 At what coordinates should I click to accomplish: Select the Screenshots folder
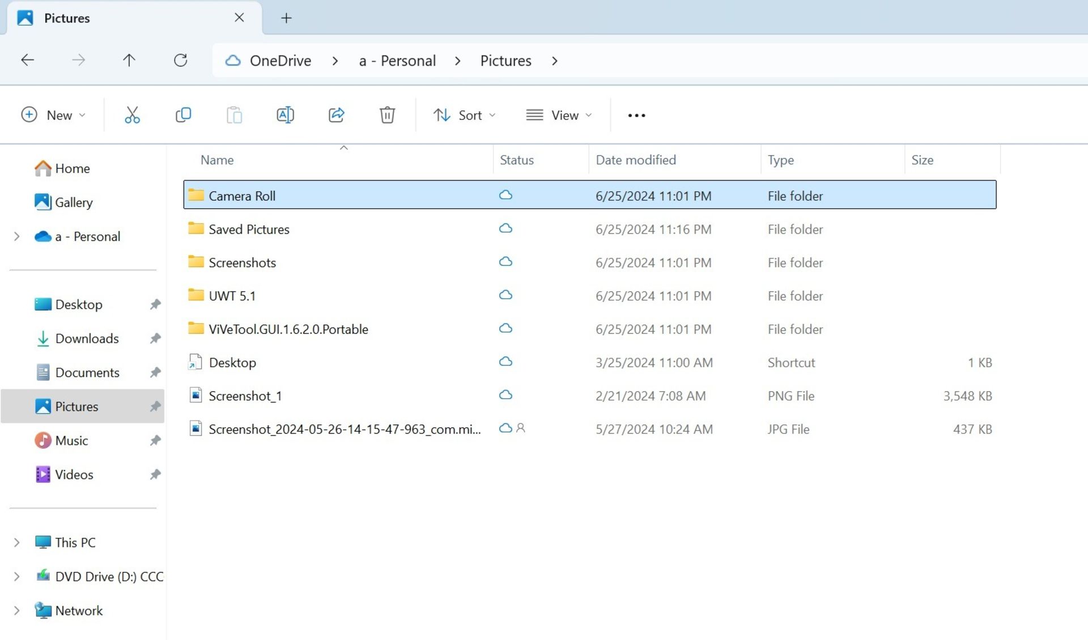[242, 262]
